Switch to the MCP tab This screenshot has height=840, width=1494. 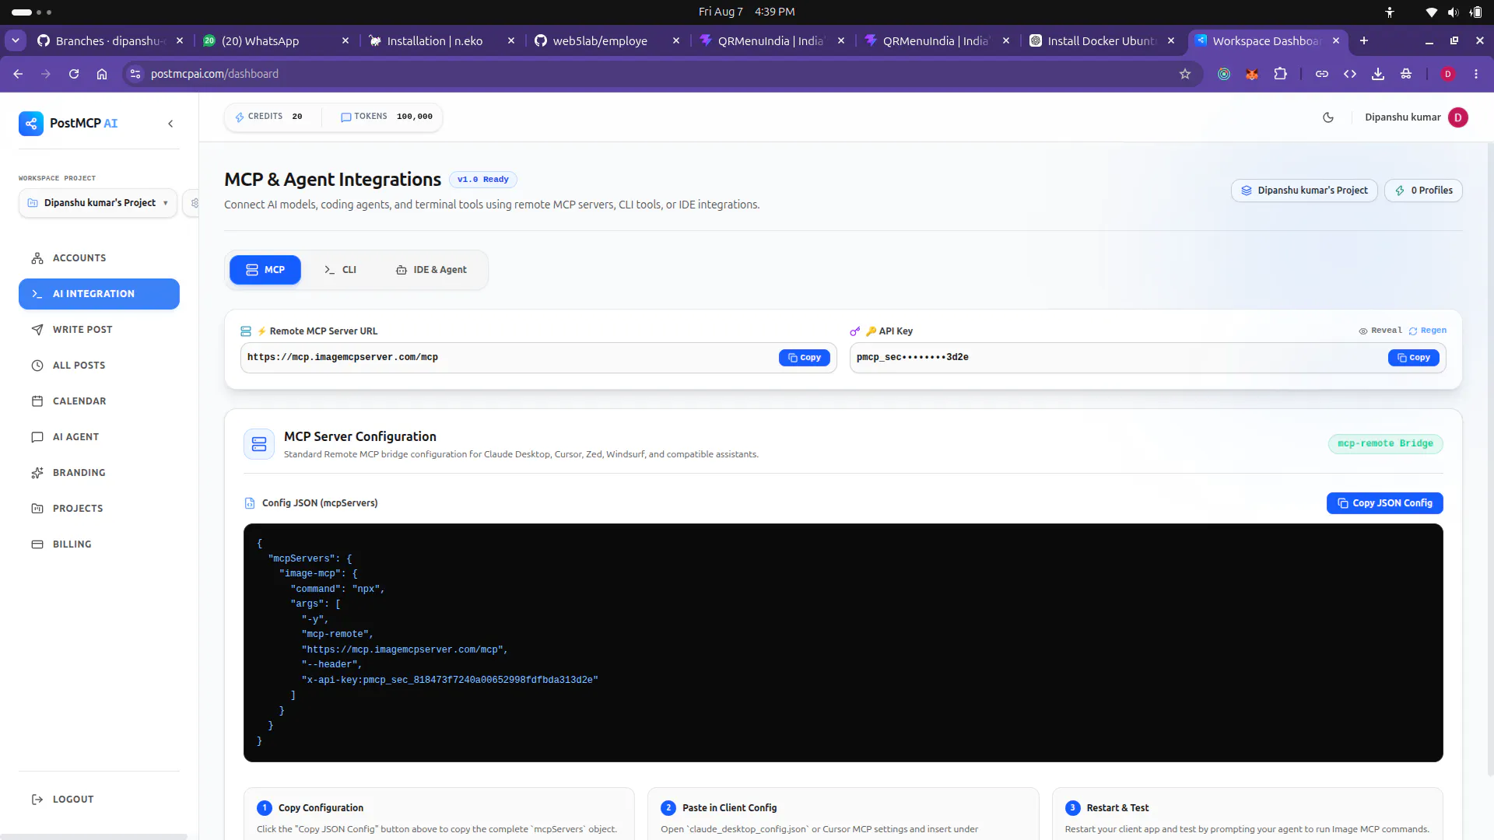(265, 270)
